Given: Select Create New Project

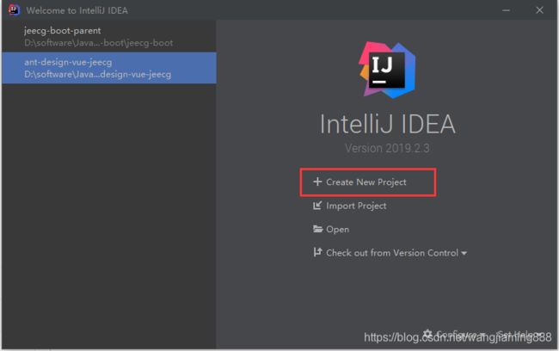Looking at the screenshot, I should coord(366,182).
